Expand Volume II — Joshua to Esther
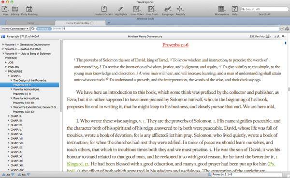 coord(3,49)
